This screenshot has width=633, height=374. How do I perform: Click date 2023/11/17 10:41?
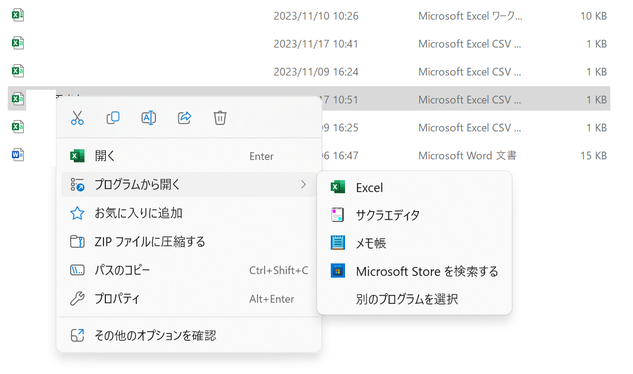tap(316, 44)
